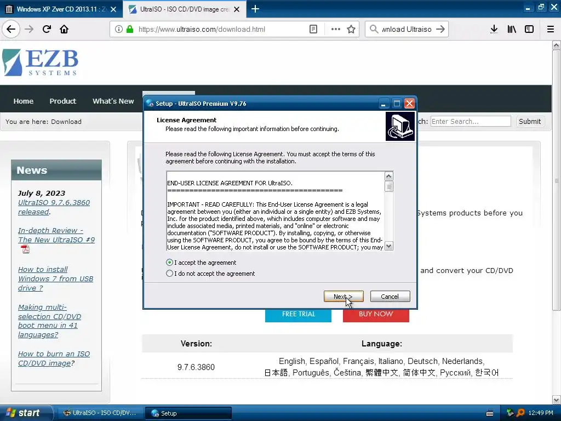Screen dimensions: 561x421
Task: Switch to Setup taskbar item
Action: click(x=188, y=413)
